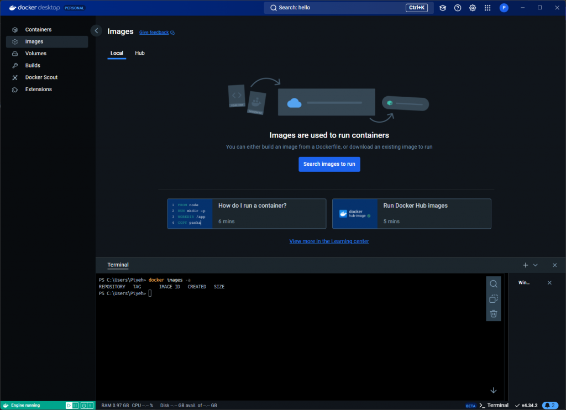
Task: Open notifications bell with 2 alerts
Action: coord(550,406)
